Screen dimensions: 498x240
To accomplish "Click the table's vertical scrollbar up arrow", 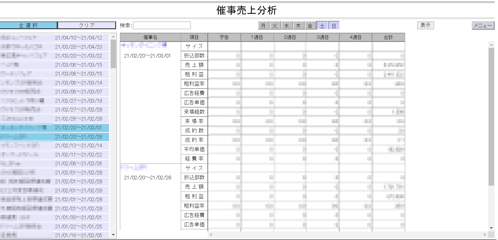I will [491, 45].
